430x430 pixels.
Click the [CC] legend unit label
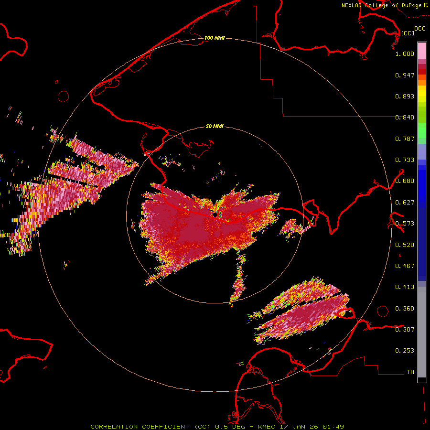(x=408, y=33)
